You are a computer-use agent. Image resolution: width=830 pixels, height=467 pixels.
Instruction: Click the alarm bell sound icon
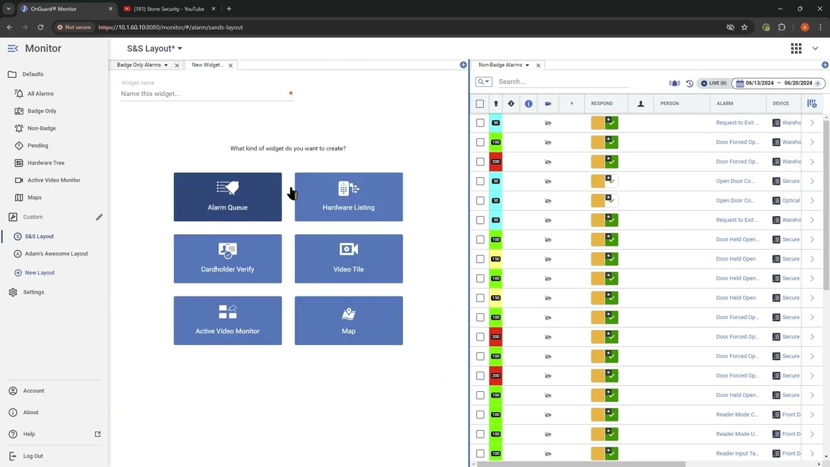coord(674,83)
